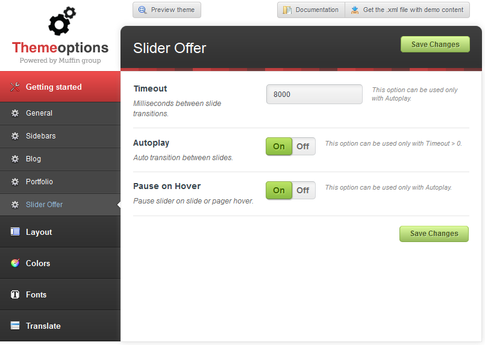Set Autoplay to On
This screenshot has height=345, width=485.
coord(279,146)
